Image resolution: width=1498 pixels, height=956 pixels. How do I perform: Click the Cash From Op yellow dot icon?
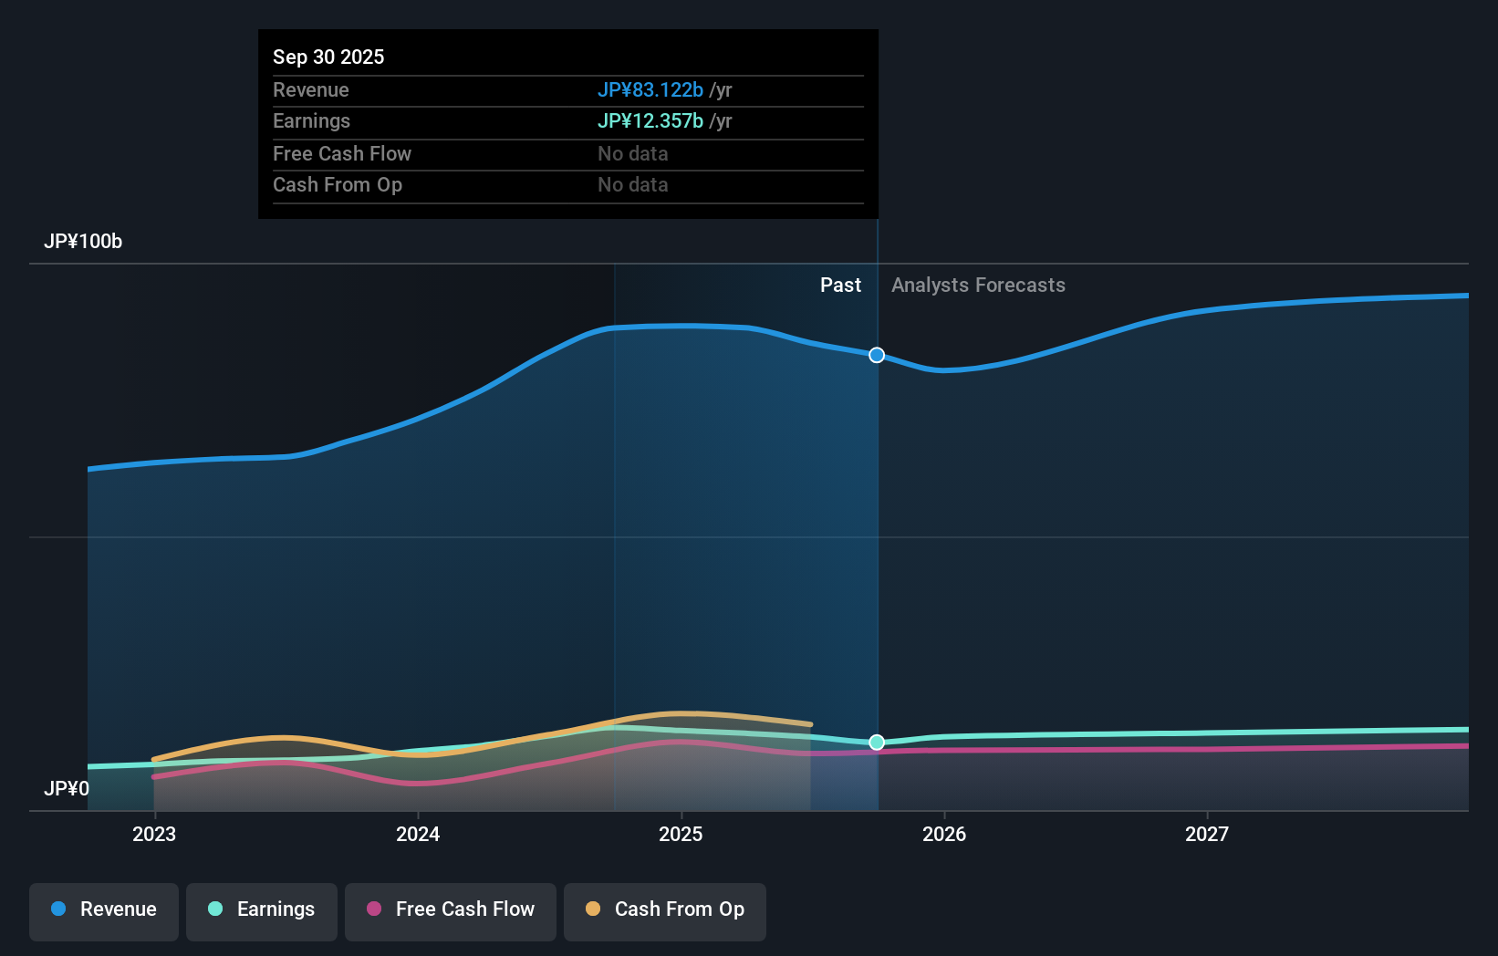coord(594,909)
